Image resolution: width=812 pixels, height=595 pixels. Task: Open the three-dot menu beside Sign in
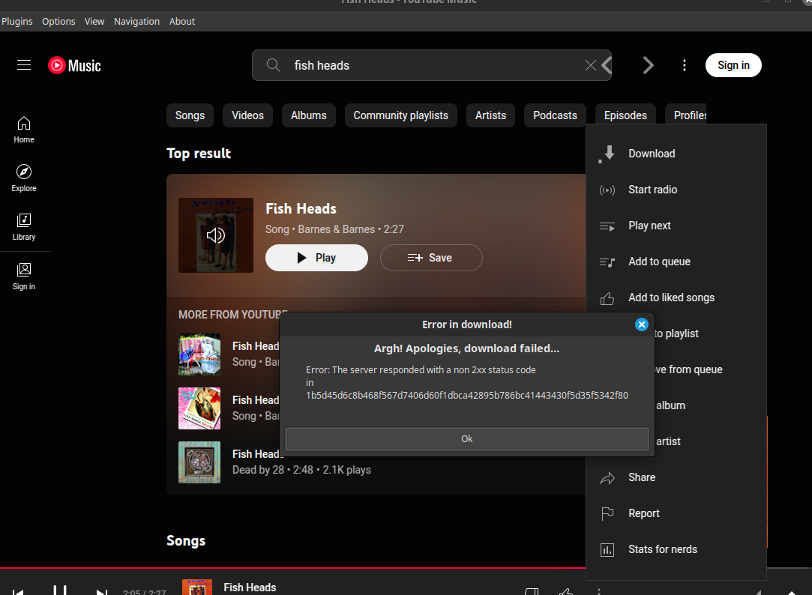pos(685,65)
